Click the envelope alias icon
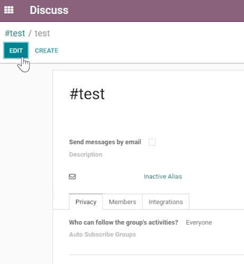Image resolution: width=244 pixels, height=264 pixels. click(73, 176)
